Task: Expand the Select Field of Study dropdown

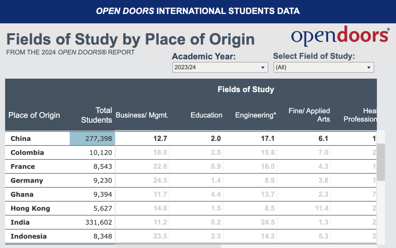Action: coord(323,67)
